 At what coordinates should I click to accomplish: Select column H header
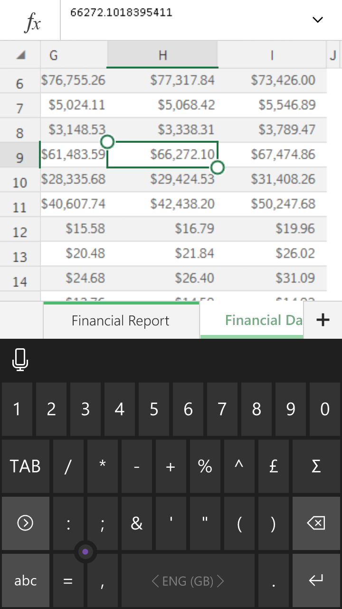[x=162, y=55]
